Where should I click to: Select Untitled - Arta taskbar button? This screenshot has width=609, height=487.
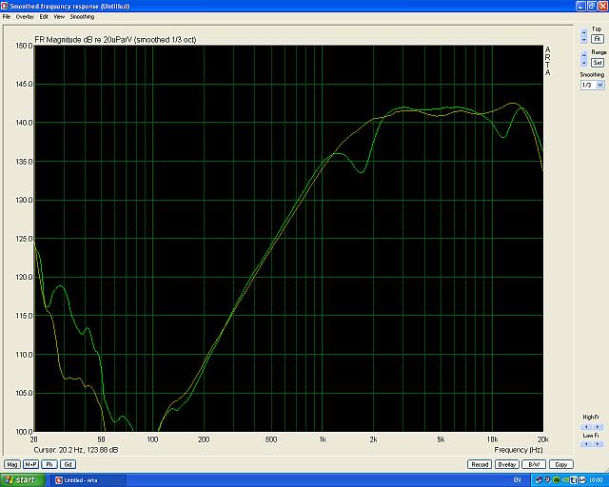coord(89,480)
